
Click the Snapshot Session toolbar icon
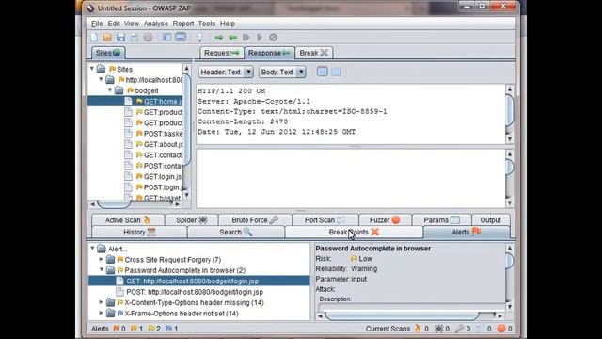(x=135, y=38)
